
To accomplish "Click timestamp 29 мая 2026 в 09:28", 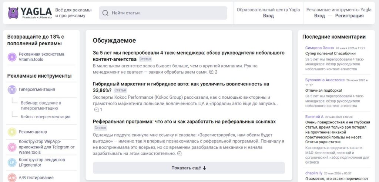I will [x=339, y=117].
